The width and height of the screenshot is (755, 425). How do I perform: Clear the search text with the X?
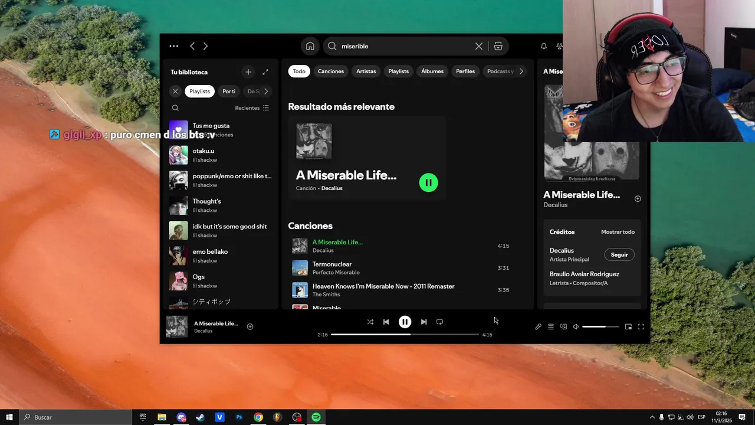(x=479, y=46)
